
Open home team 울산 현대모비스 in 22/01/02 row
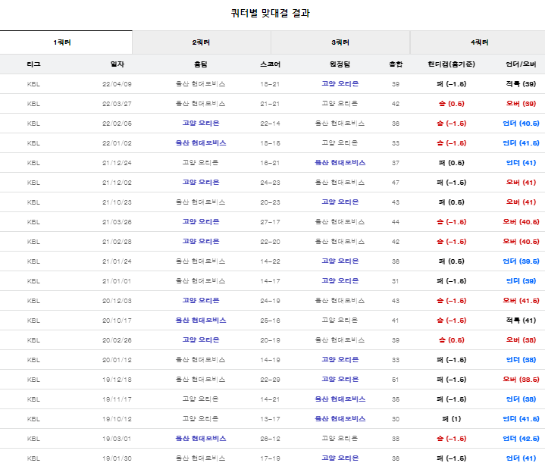[x=201, y=143]
